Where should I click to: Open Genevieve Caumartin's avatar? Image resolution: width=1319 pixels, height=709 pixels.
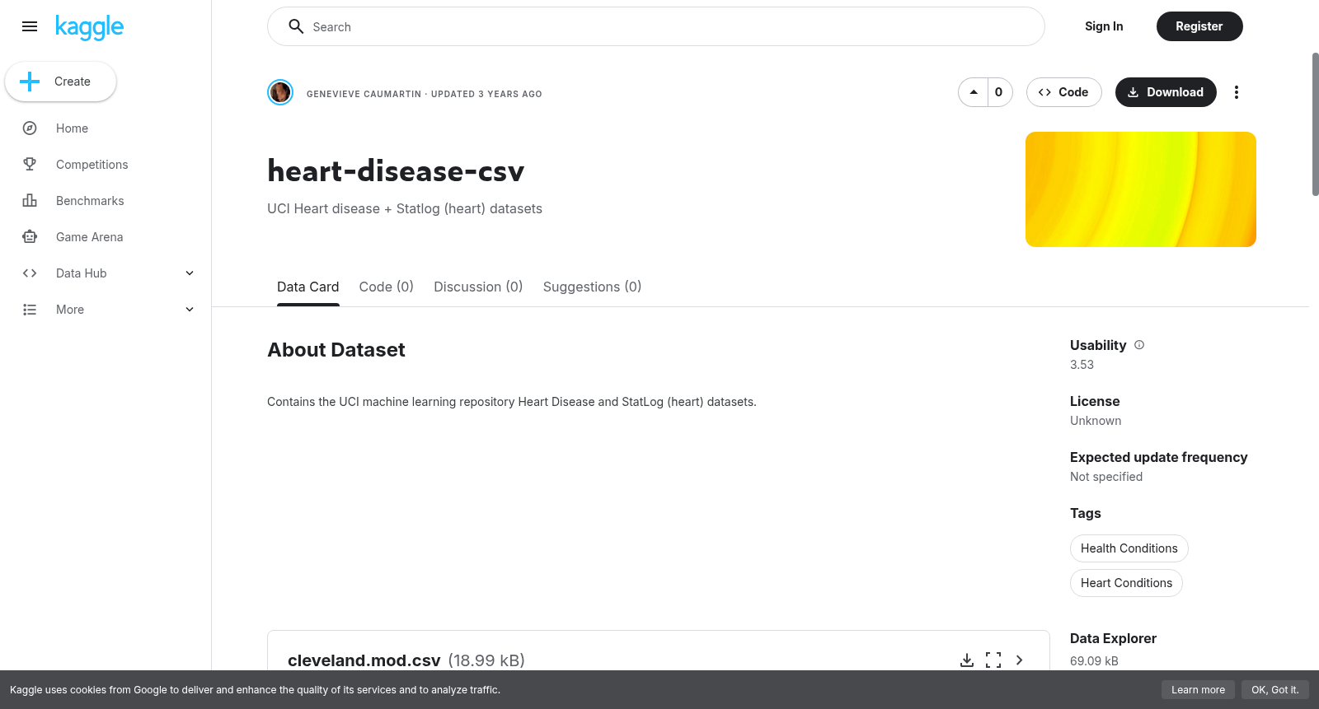coord(280,92)
